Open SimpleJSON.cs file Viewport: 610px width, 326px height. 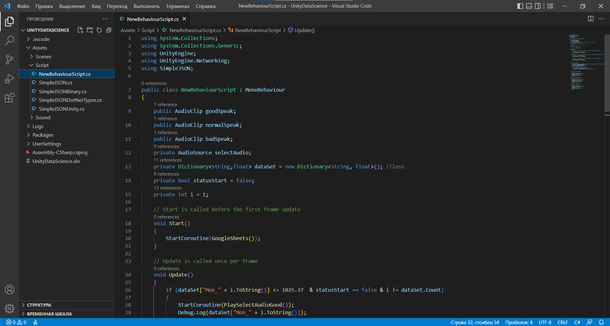pyautogui.click(x=67, y=82)
